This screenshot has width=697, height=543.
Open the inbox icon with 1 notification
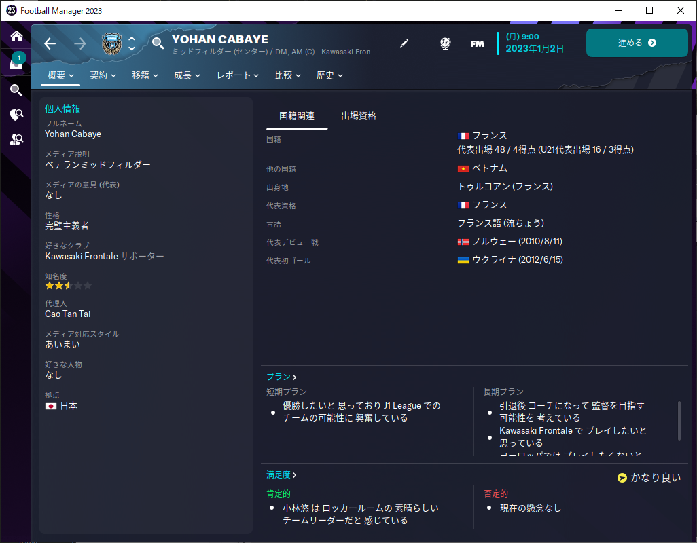(16, 62)
